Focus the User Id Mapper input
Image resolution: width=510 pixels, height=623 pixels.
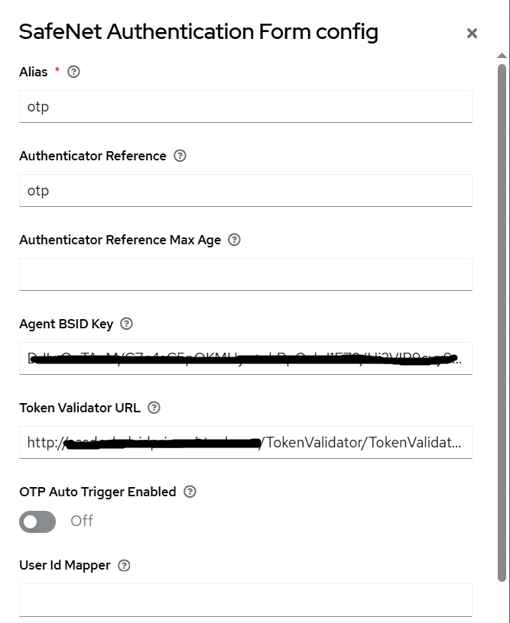(245, 600)
